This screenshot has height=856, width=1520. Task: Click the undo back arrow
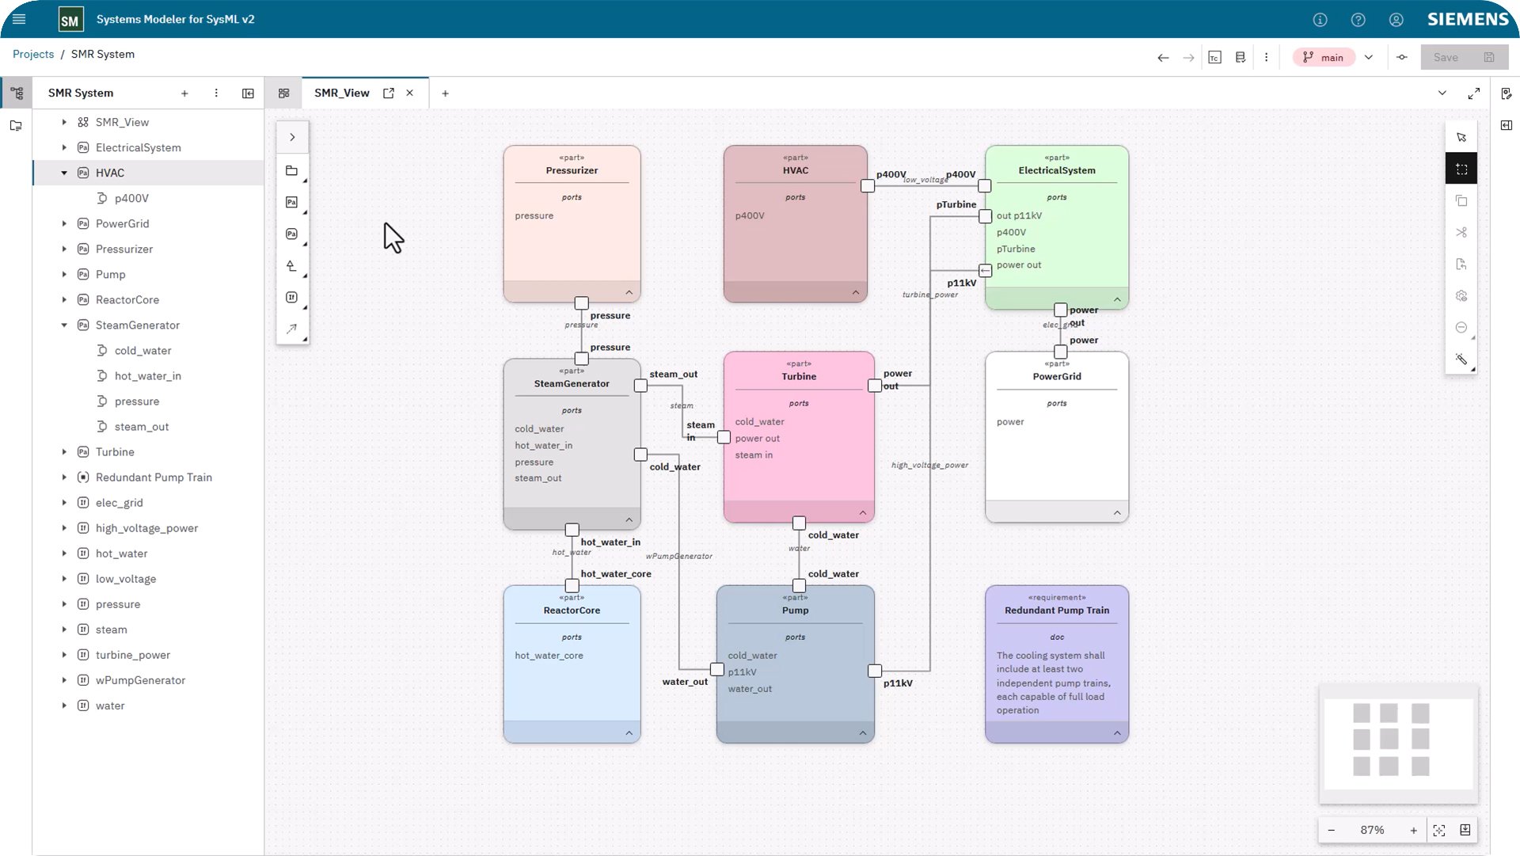[1163, 58]
